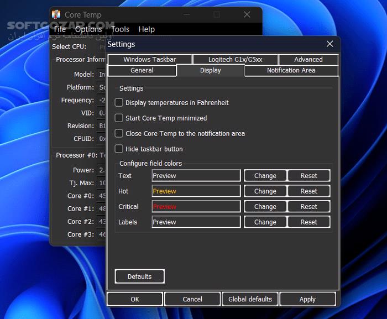Change the Text field color
The height and width of the screenshot is (319, 387).
(x=265, y=176)
